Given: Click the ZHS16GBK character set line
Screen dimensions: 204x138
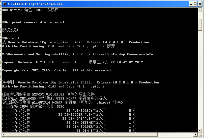Looking at the screenshot, I should pyautogui.click(x=54, y=98).
